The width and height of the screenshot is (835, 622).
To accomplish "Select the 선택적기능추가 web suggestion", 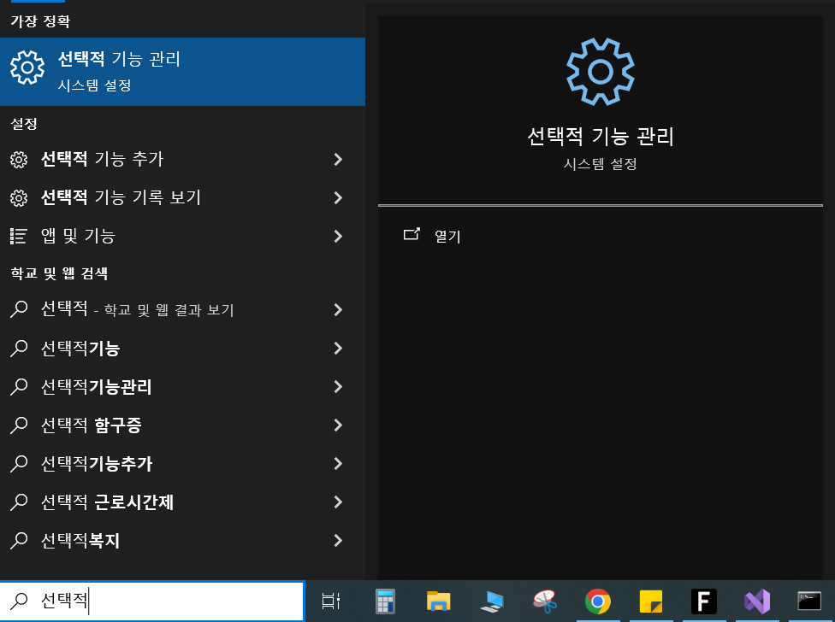I will pos(182,464).
